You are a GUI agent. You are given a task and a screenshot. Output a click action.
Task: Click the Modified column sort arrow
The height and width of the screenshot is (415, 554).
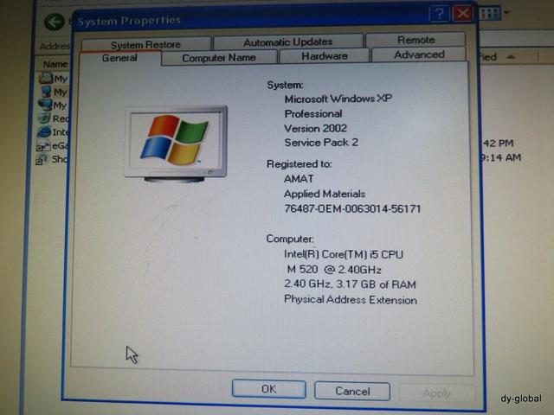click(511, 56)
